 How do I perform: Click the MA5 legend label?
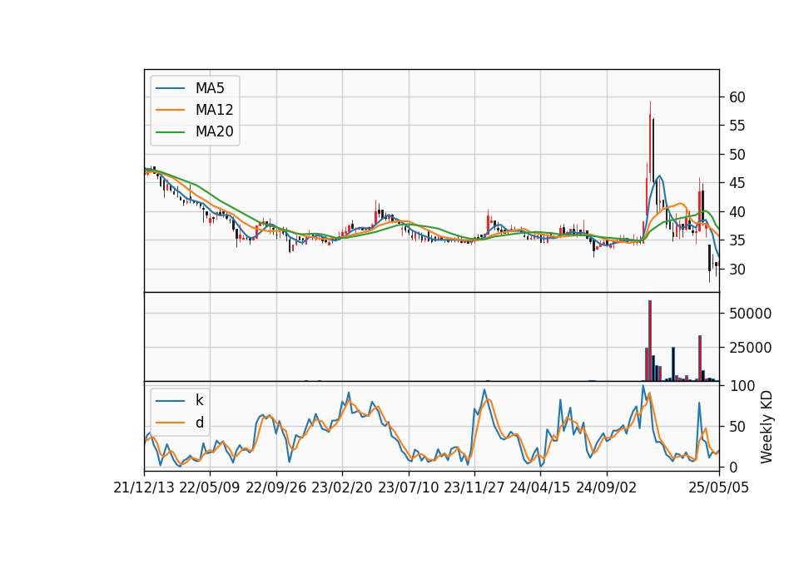[210, 88]
